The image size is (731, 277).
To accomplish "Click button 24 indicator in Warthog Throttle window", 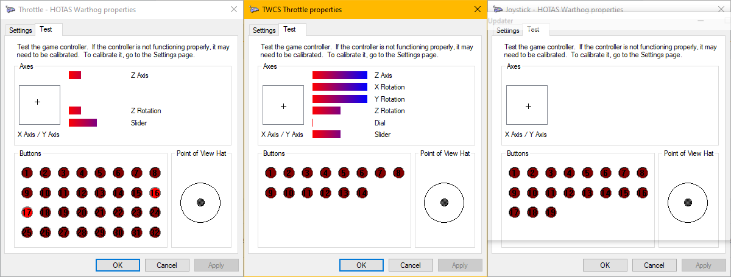I will point(155,212).
